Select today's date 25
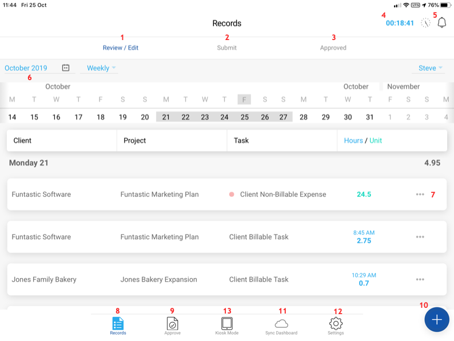 click(245, 117)
